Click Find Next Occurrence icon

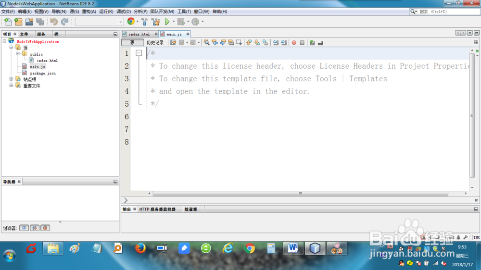tap(223, 43)
